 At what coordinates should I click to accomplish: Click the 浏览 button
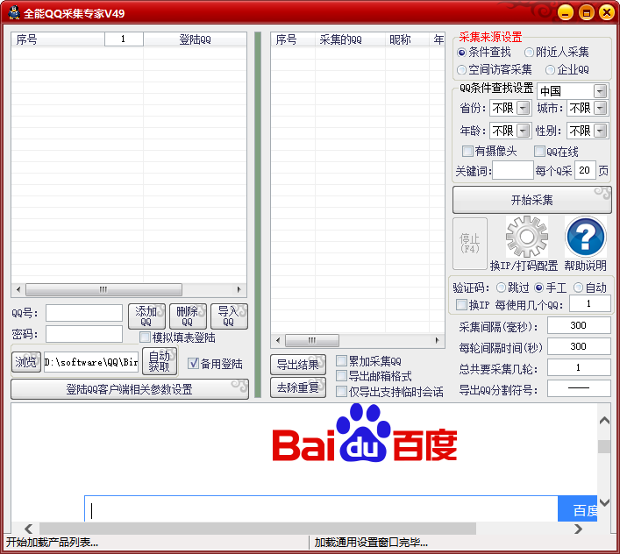26,362
